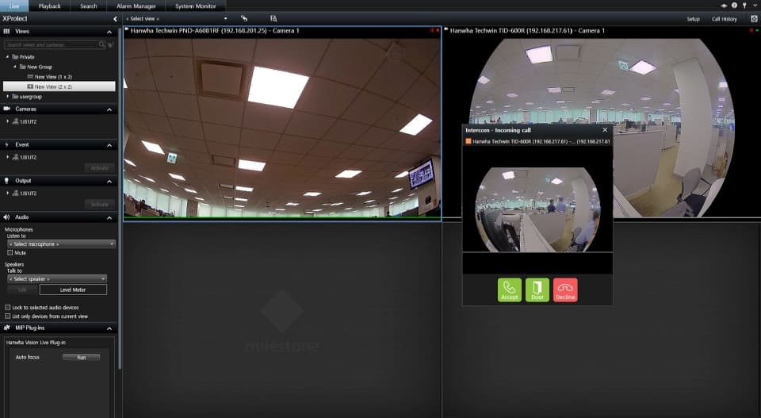The width and height of the screenshot is (761, 418).
Task: Open the Search tab
Action: click(x=88, y=6)
